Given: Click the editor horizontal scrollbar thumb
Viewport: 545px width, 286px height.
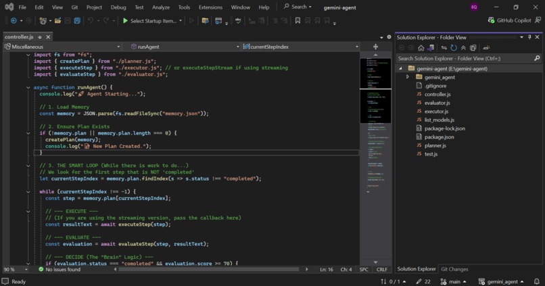Looking at the screenshot, I should (x=208, y=269).
